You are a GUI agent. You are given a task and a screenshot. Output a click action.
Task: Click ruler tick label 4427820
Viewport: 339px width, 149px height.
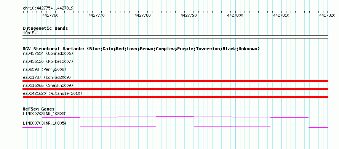point(327,15)
